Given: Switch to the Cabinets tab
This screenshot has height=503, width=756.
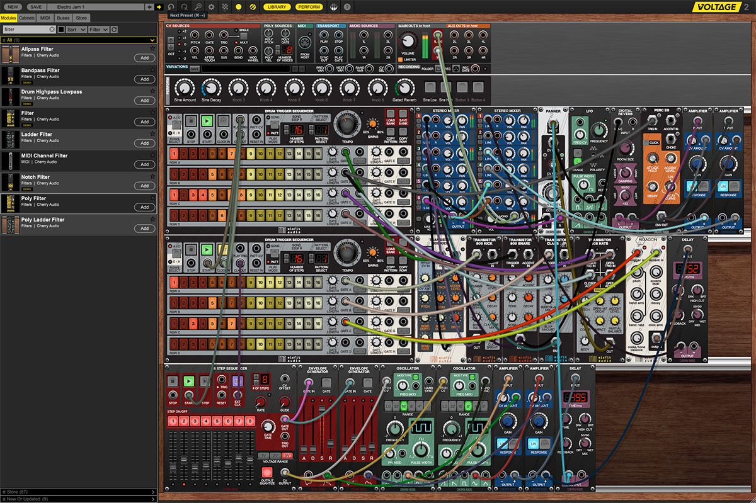Looking at the screenshot, I should 26,18.
